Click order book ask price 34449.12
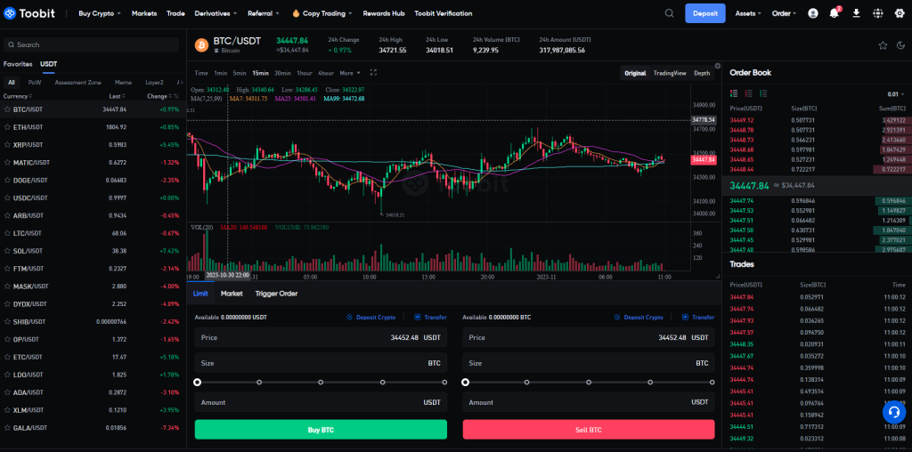 742,120
